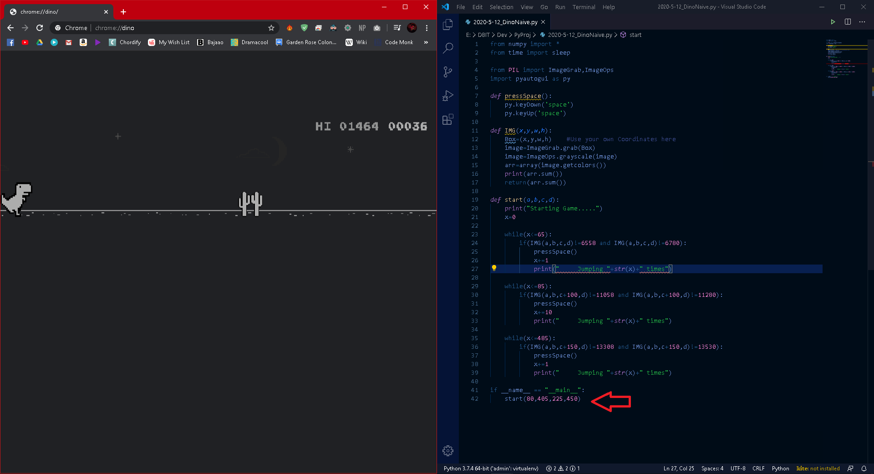Click Ln 27, Col 25 in status bar
The height and width of the screenshot is (474, 874).
pyautogui.click(x=679, y=469)
